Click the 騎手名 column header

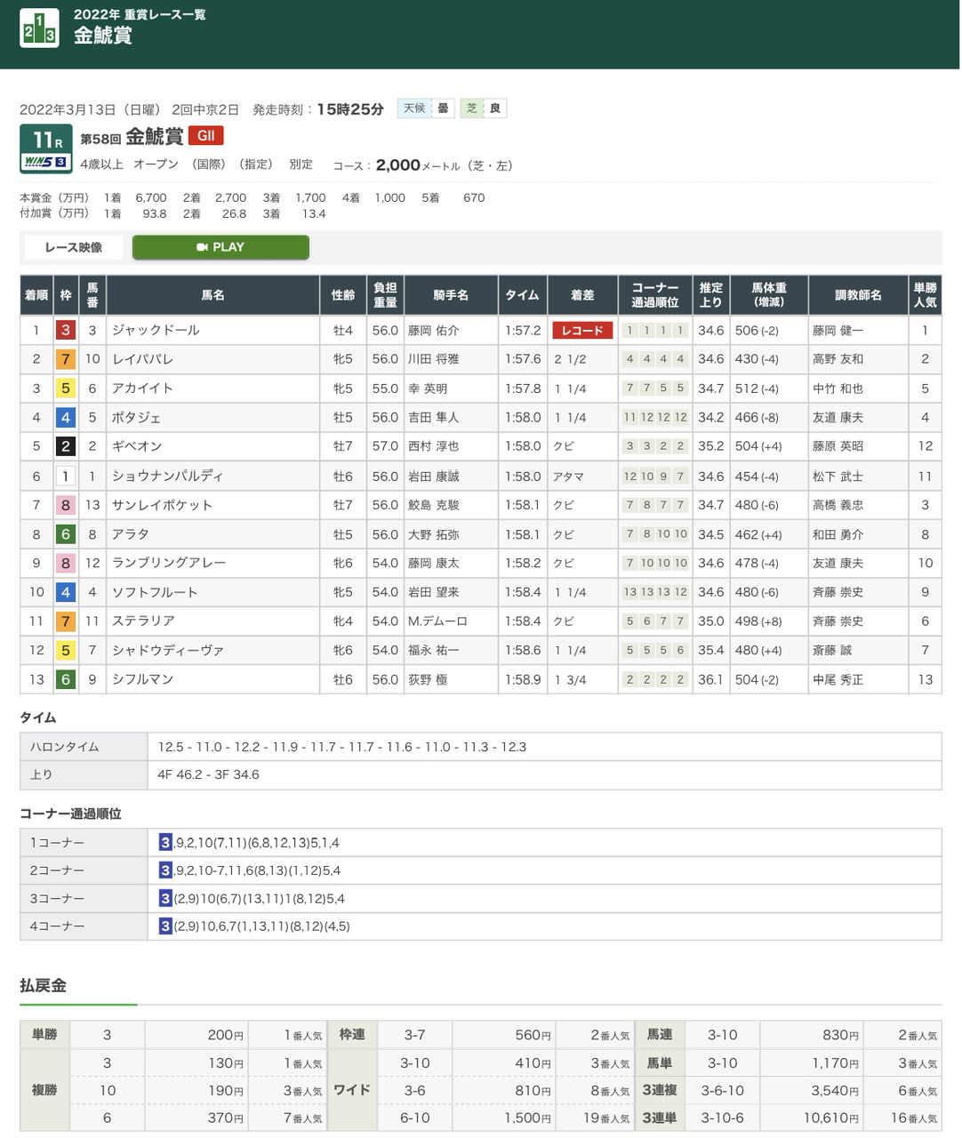click(x=451, y=295)
